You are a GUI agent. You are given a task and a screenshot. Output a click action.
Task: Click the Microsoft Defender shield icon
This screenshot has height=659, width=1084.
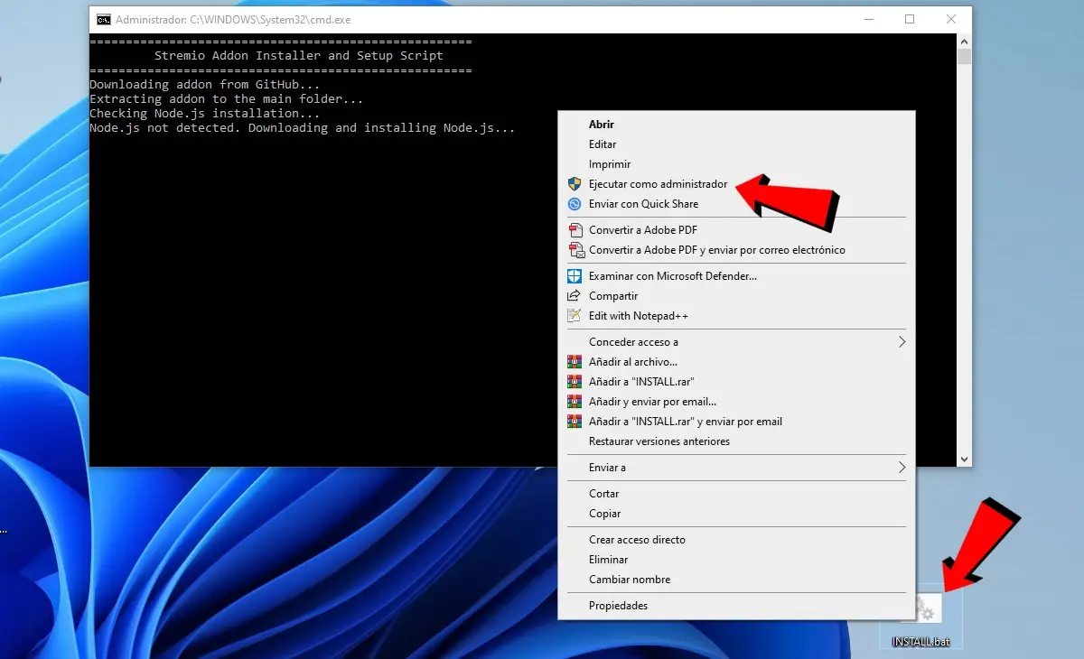[x=574, y=276]
